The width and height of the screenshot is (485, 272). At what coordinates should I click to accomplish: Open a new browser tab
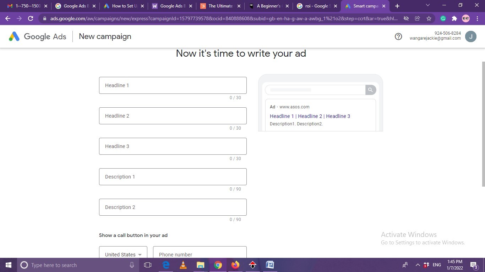[x=397, y=6]
